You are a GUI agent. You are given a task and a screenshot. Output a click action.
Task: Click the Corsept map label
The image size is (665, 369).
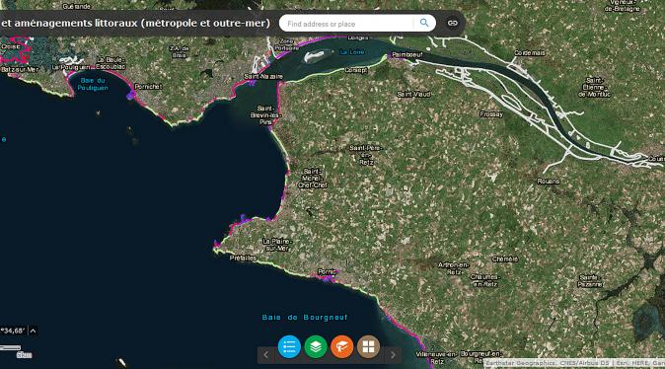356,70
